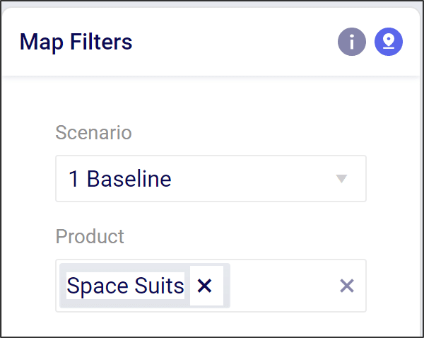424x338 pixels.
Task: Toggle map view with the blue pin icon
Action: [389, 42]
